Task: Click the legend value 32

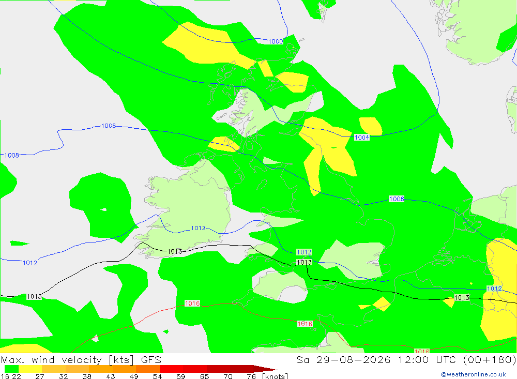Action: click(x=63, y=376)
